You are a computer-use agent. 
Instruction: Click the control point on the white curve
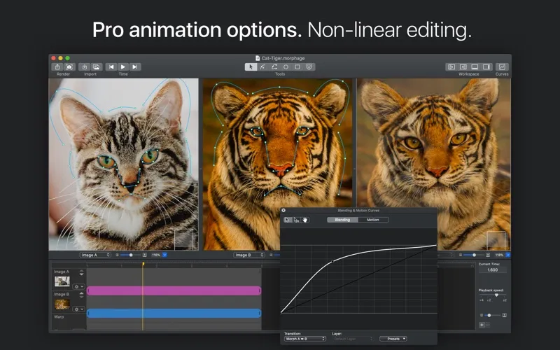point(333,261)
